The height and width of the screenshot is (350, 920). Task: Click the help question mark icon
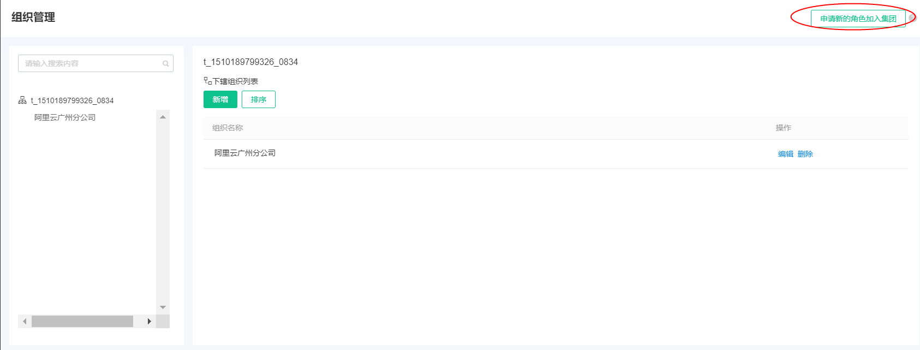tap(911, 18)
